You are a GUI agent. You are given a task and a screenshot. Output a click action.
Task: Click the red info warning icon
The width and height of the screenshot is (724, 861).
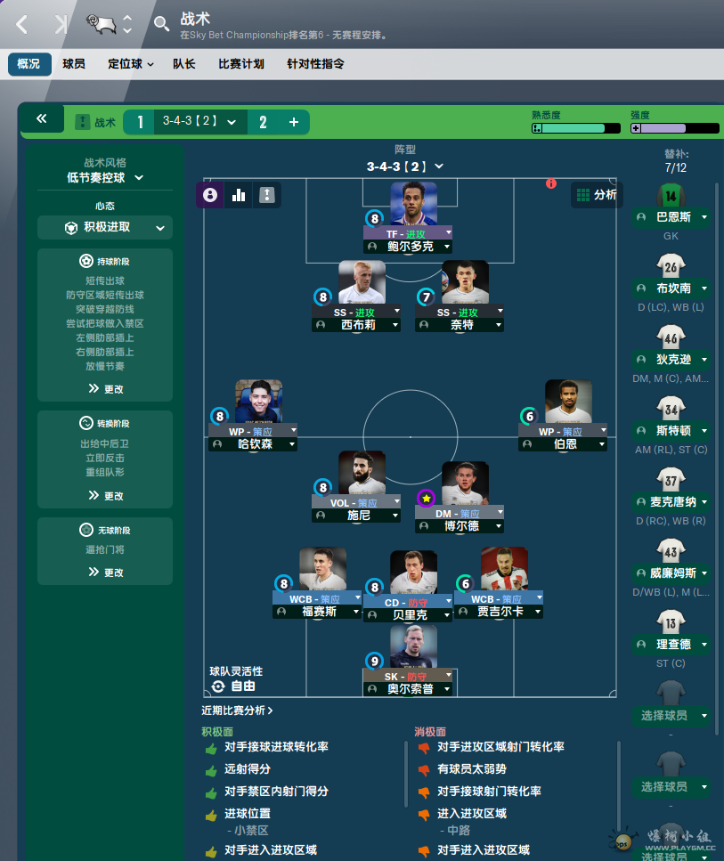(x=551, y=183)
